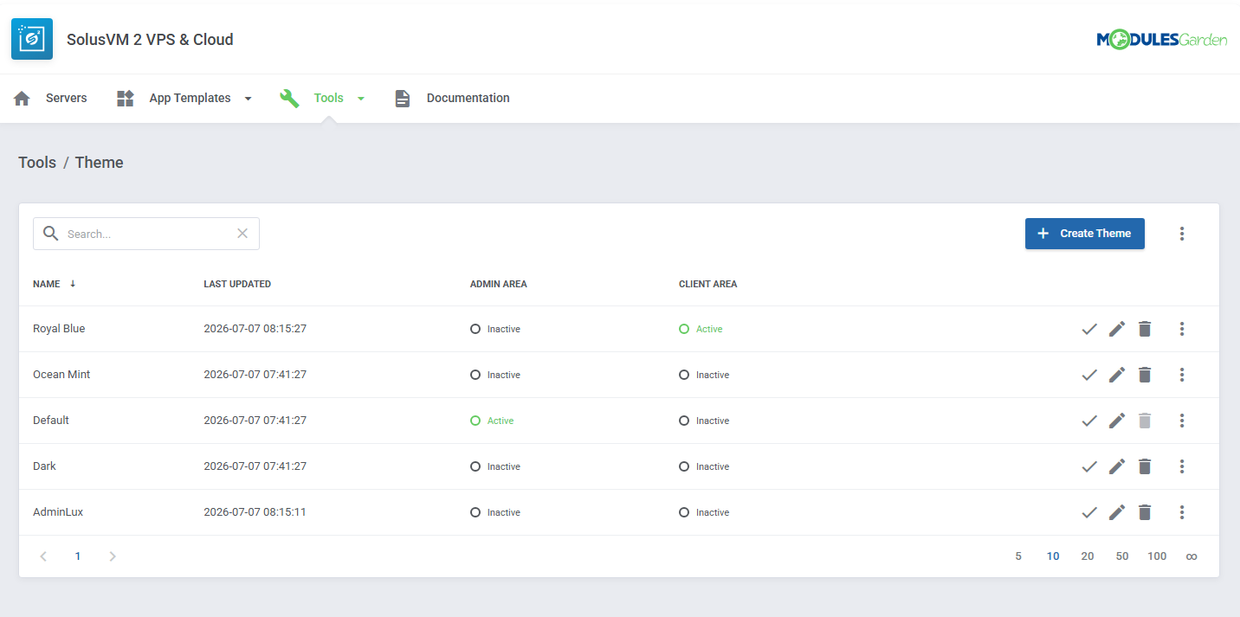Delete the Royal Blue theme
Image resolution: width=1240 pixels, height=617 pixels.
pos(1145,329)
